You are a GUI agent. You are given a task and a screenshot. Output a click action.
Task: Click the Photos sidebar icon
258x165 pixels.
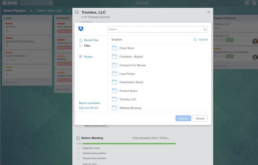[81, 57]
